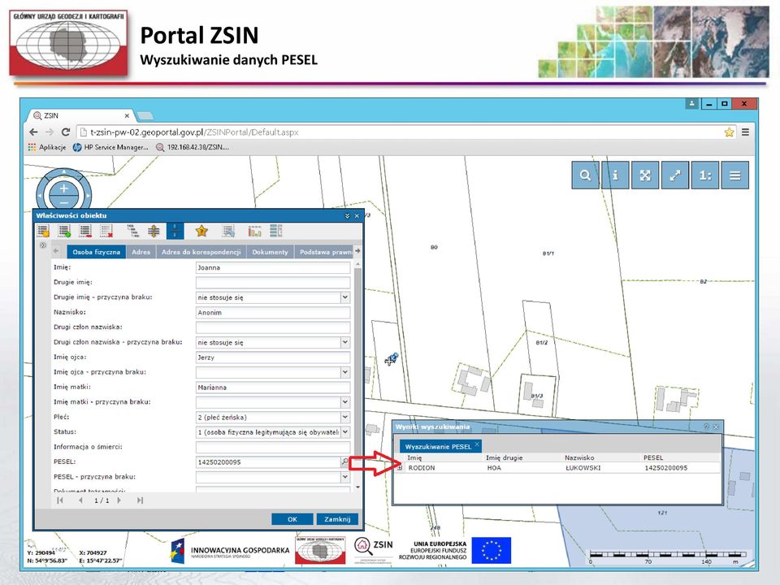Viewport: 780px width, 585px height.
Task: Switch to the Adres do korespondencji tab
Action: tap(201, 252)
